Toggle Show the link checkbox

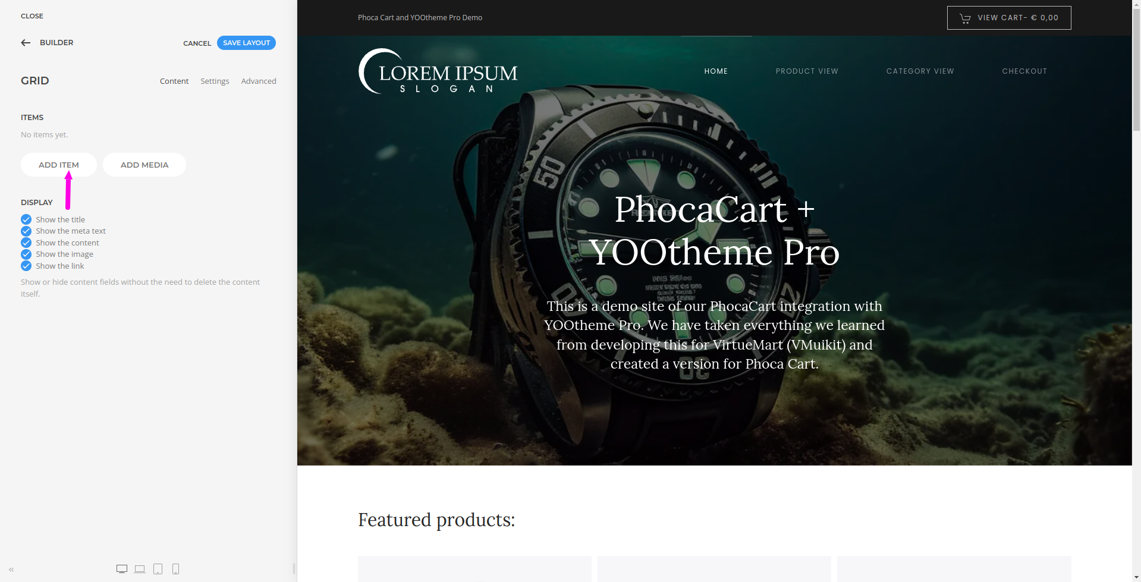coord(26,266)
